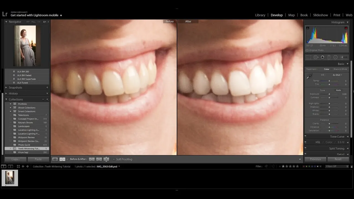The image size is (354, 199).
Task: Select the Red Eye Correction tool
Action: (322, 57)
